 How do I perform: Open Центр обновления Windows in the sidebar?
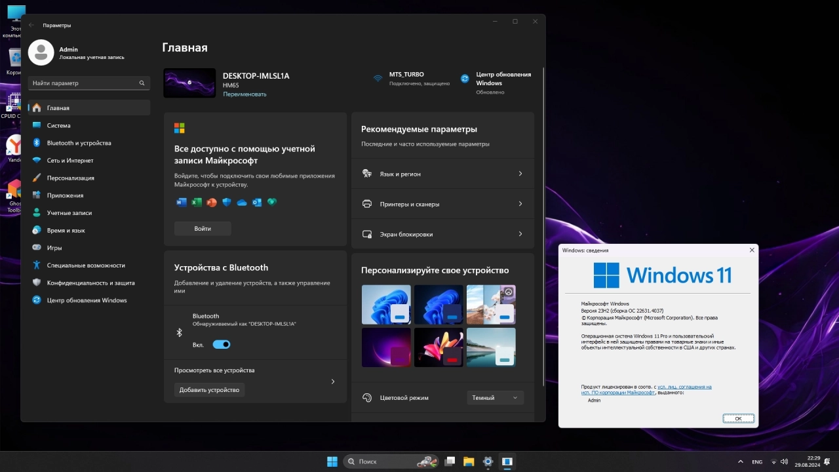pos(89,300)
